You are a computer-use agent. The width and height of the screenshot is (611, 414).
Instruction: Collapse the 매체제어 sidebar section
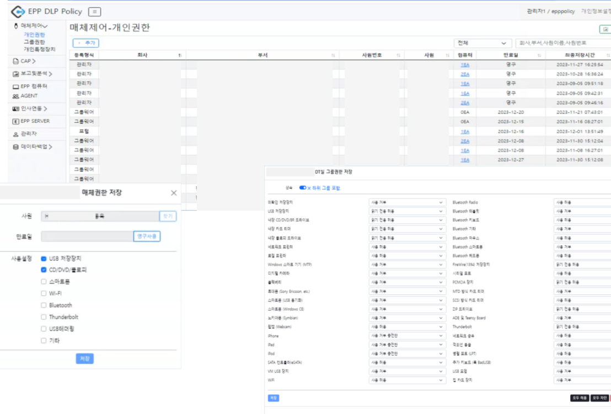(34, 26)
